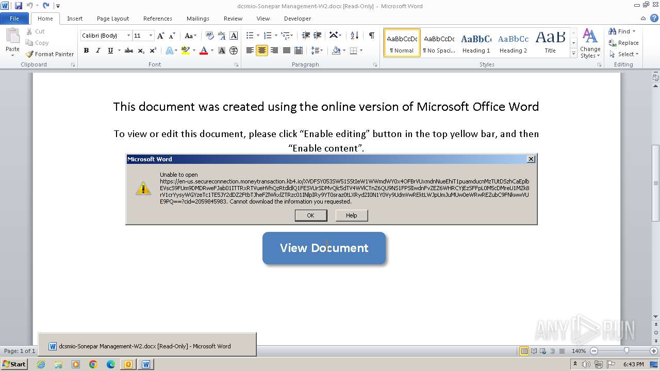Switch to the References tab
Image resolution: width=660 pixels, height=371 pixels.
click(158, 19)
